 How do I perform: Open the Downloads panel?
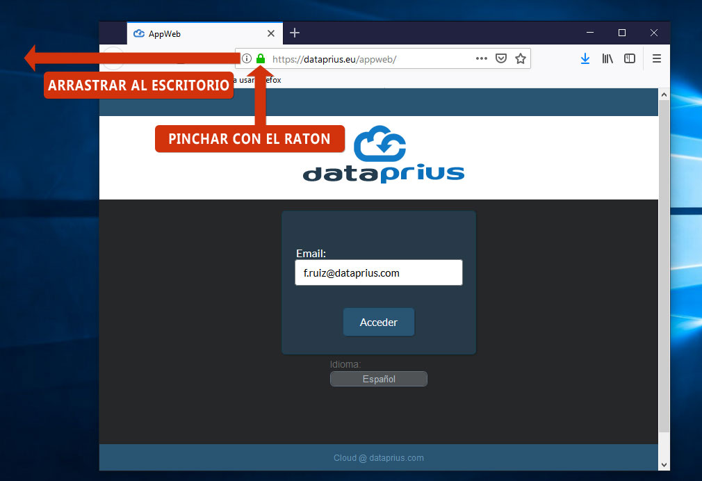click(585, 58)
